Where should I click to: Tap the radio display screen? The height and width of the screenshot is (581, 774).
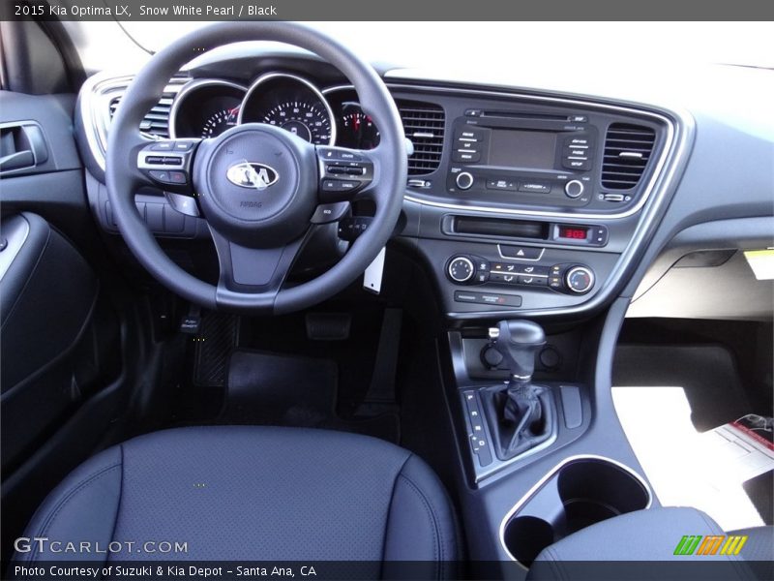point(521,148)
